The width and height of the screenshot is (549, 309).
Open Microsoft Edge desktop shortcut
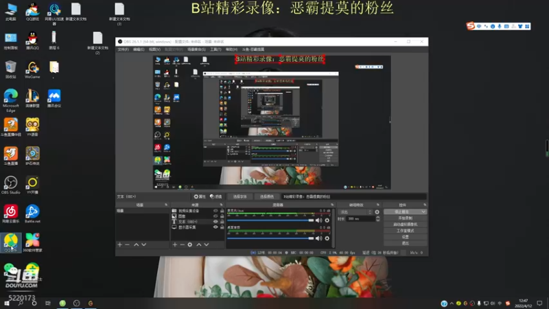click(10, 100)
